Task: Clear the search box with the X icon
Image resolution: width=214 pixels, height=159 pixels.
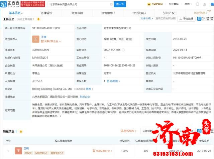Action: tap(111, 4)
